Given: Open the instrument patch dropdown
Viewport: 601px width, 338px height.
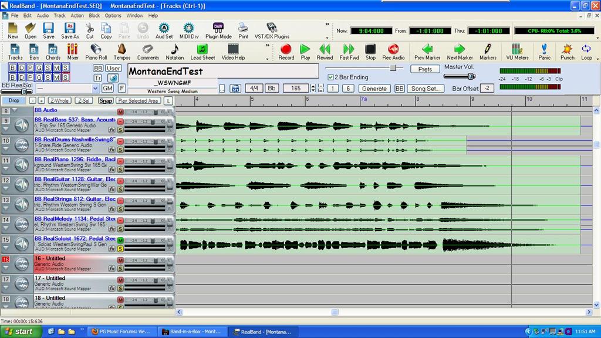Looking at the screenshot, I should pyautogui.click(x=95, y=89).
